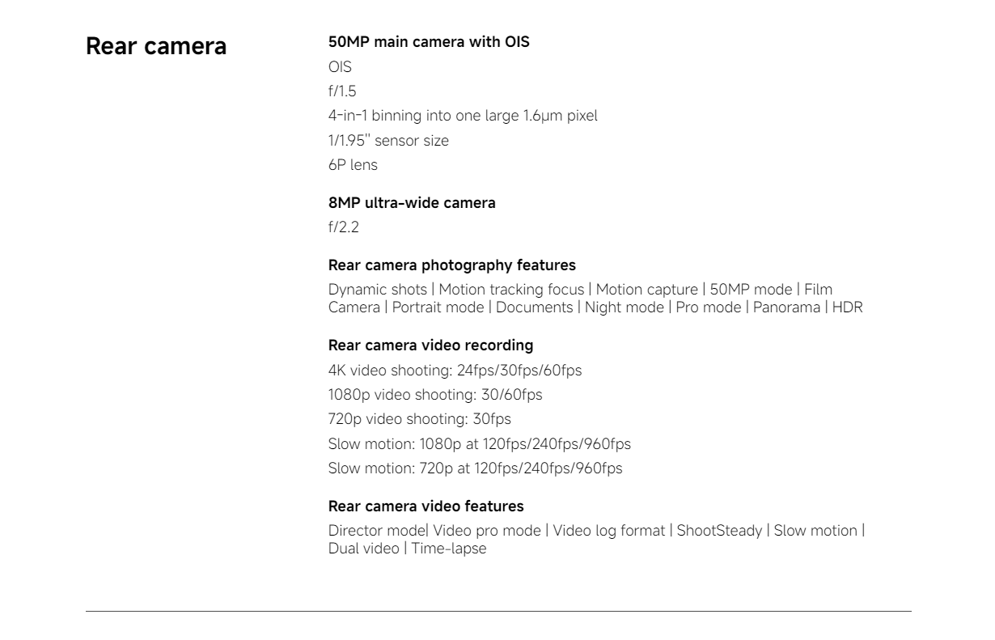Click the "50MP main camera with OIS" title
995x640 pixels.
click(x=429, y=42)
